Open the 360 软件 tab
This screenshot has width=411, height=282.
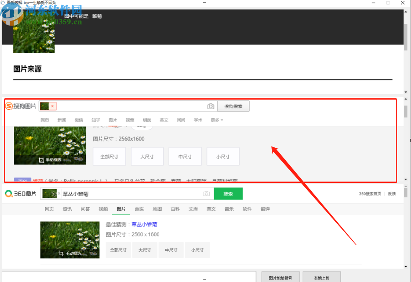click(x=247, y=209)
